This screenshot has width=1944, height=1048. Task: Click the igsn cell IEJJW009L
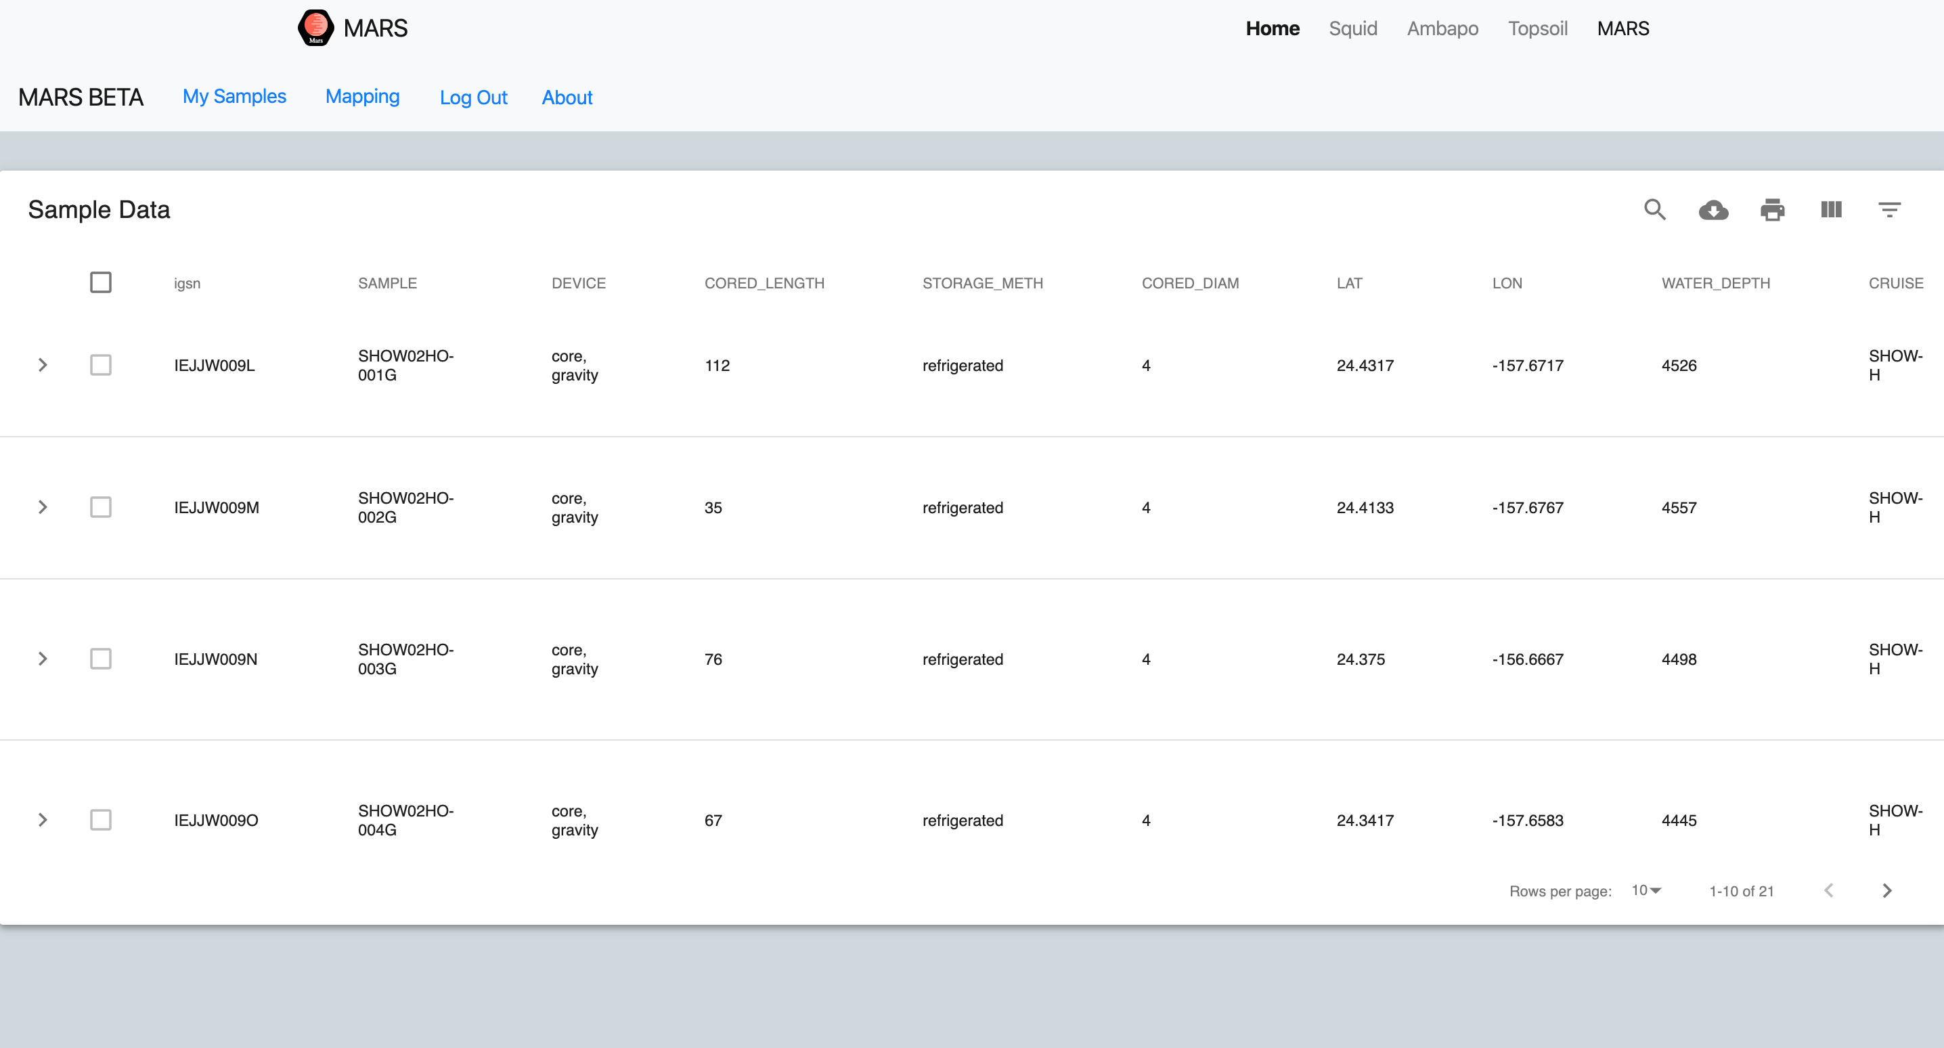pyautogui.click(x=215, y=366)
